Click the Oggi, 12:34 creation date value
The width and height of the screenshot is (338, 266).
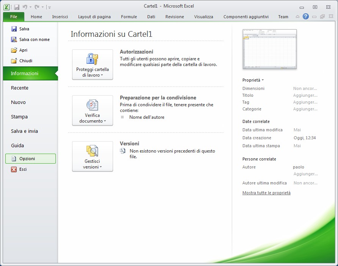305,138
